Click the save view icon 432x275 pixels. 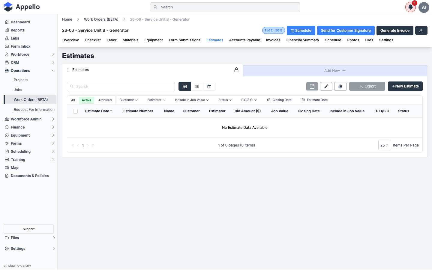pyautogui.click(x=312, y=86)
